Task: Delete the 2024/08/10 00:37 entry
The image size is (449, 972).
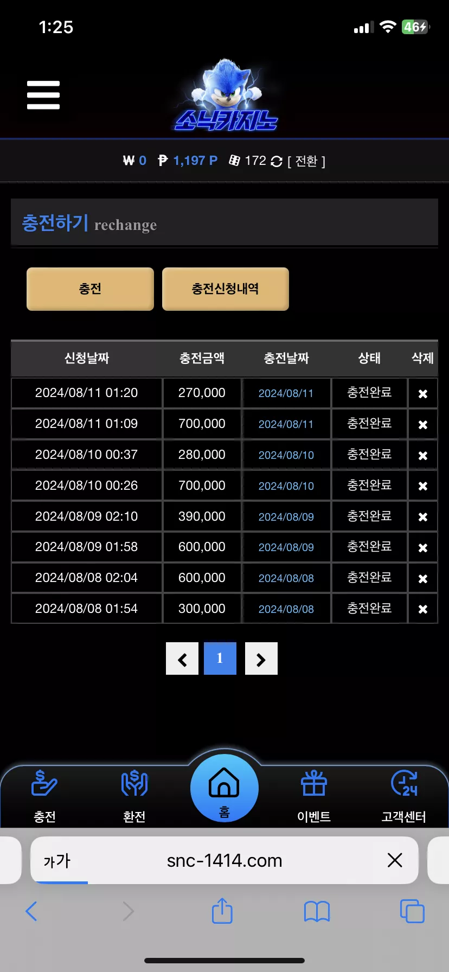Action: [423, 456]
